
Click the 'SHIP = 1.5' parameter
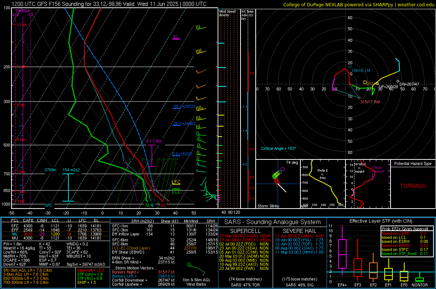point(86,282)
